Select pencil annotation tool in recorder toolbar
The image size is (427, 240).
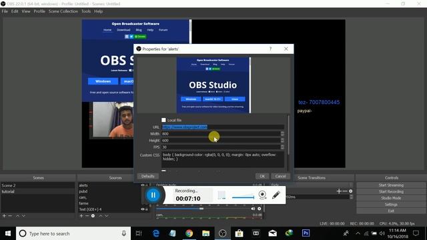[276, 195]
